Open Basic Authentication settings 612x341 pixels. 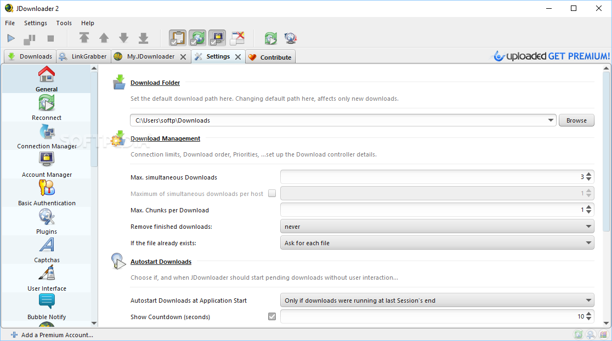point(47,193)
